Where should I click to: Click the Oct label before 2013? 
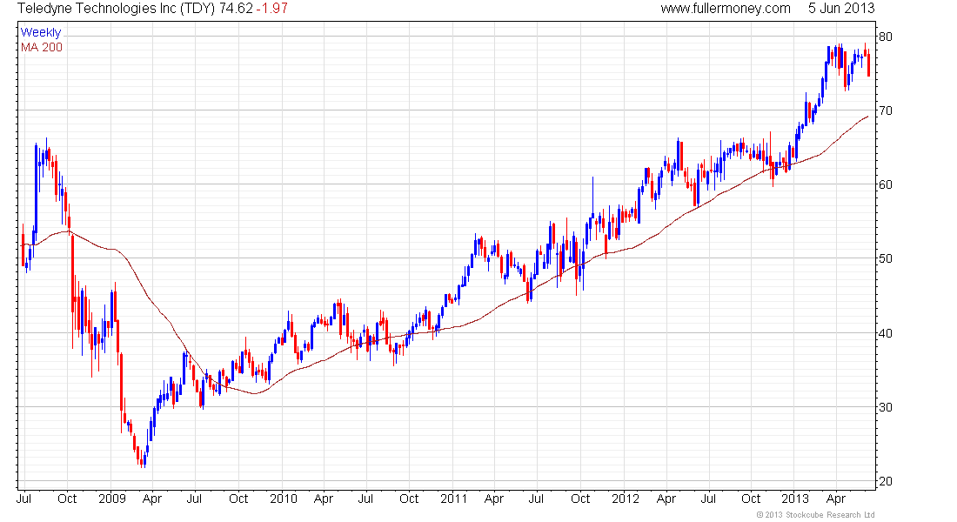coord(751,499)
